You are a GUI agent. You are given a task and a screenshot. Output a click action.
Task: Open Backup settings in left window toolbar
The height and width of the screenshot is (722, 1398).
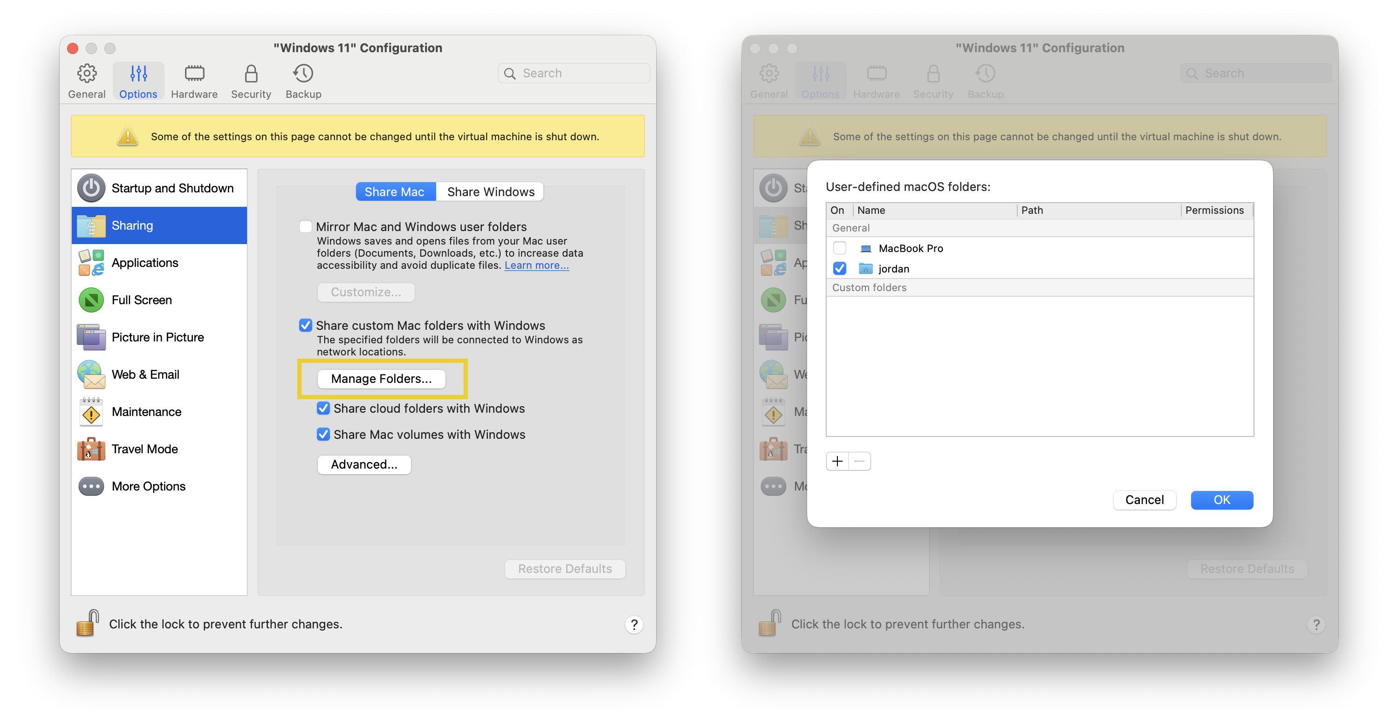(x=303, y=82)
